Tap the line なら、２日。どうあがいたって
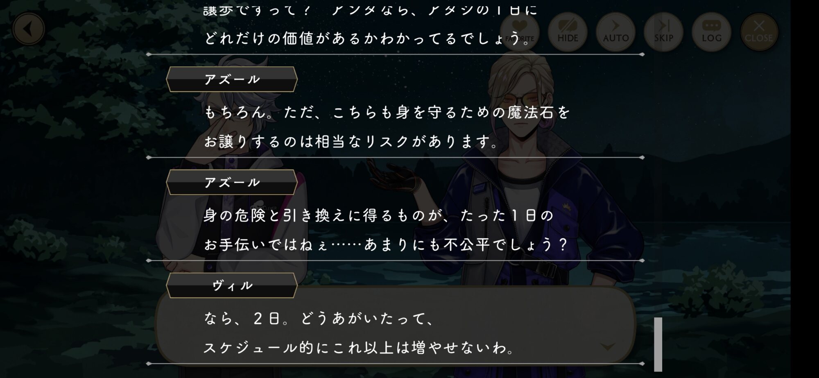This screenshot has width=819, height=378. (319, 319)
